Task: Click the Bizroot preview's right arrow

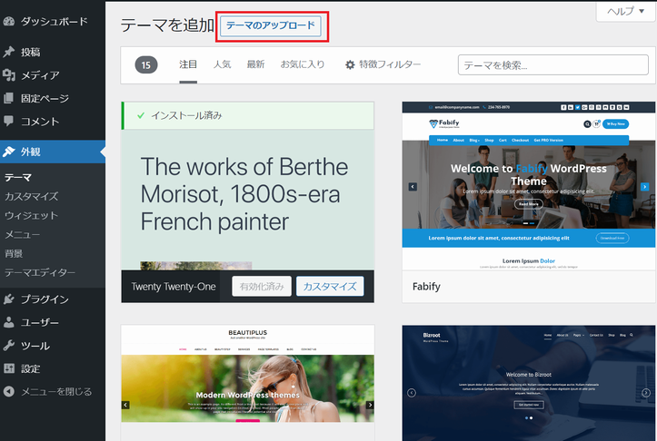Action: pos(646,393)
